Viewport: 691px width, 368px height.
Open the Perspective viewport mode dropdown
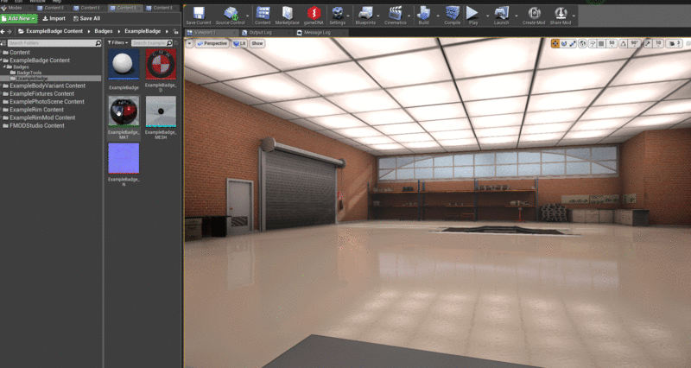pos(212,42)
